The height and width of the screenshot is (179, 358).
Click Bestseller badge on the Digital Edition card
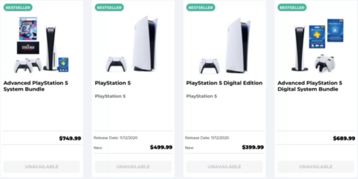[x=201, y=7]
